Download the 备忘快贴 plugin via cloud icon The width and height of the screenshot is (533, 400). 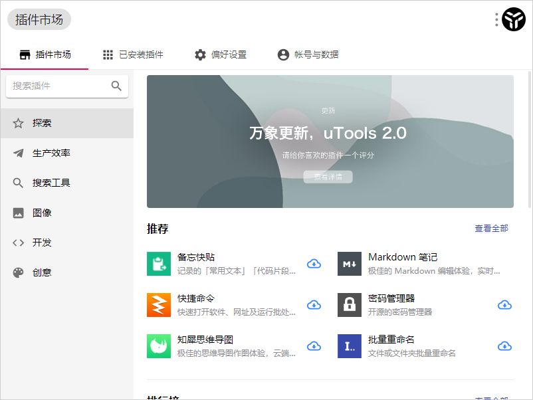point(314,264)
